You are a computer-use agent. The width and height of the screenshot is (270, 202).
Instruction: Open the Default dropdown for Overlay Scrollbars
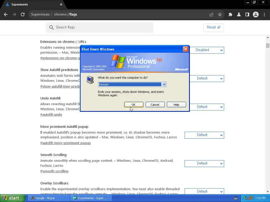(x=204, y=191)
